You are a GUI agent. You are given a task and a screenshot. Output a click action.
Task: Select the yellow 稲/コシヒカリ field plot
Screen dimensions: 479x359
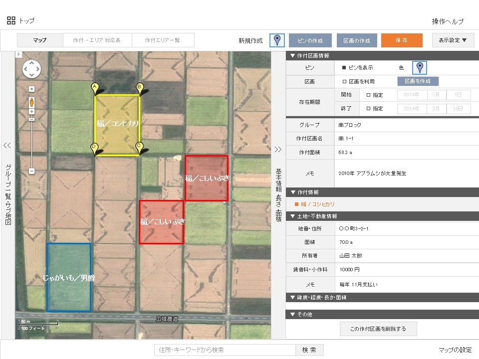tap(117, 126)
